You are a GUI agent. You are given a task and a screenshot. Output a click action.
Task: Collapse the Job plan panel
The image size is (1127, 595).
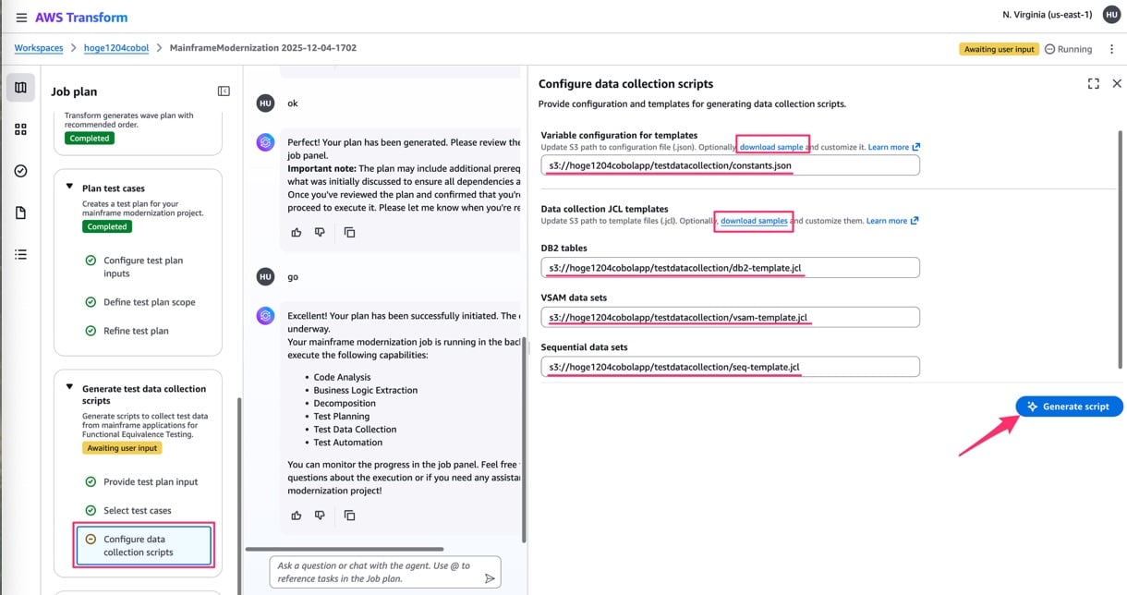[x=224, y=91]
